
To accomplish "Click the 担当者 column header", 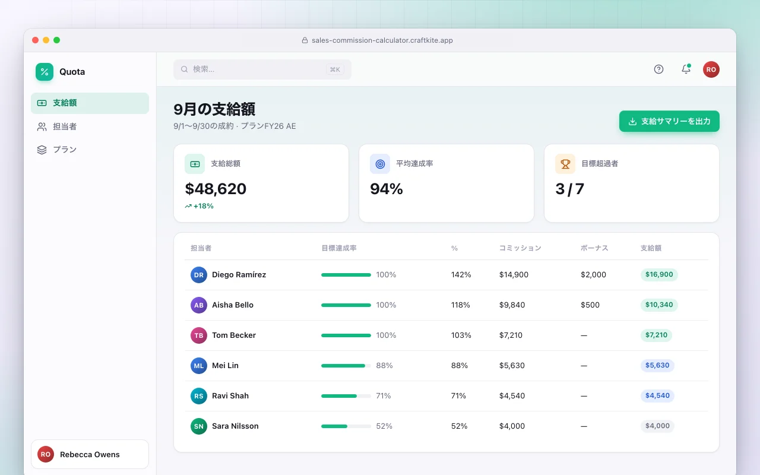I will click(x=201, y=248).
